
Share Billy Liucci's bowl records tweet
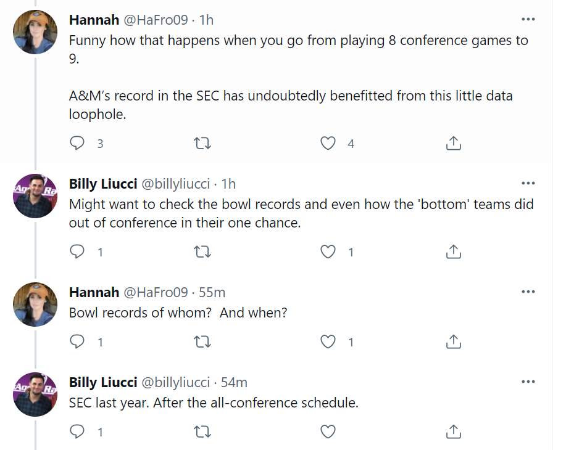(x=453, y=252)
